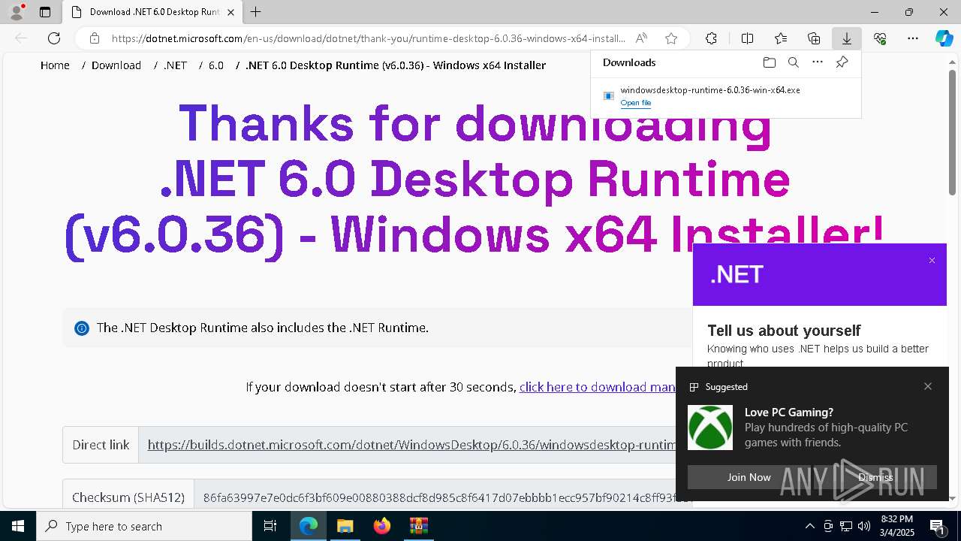The height and width of the screenshot is (541, 961).
Task: Open the downloads folder
Action: [x=769, y=62]
